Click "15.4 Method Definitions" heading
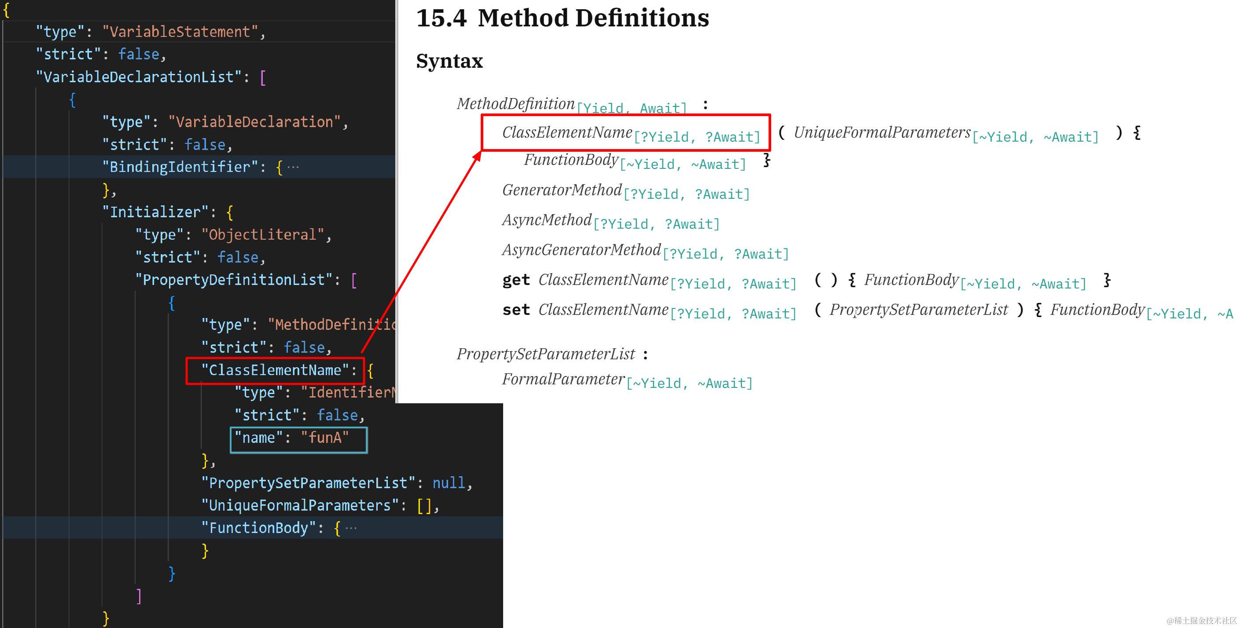 pyautogui.click(x=562, y=18)
